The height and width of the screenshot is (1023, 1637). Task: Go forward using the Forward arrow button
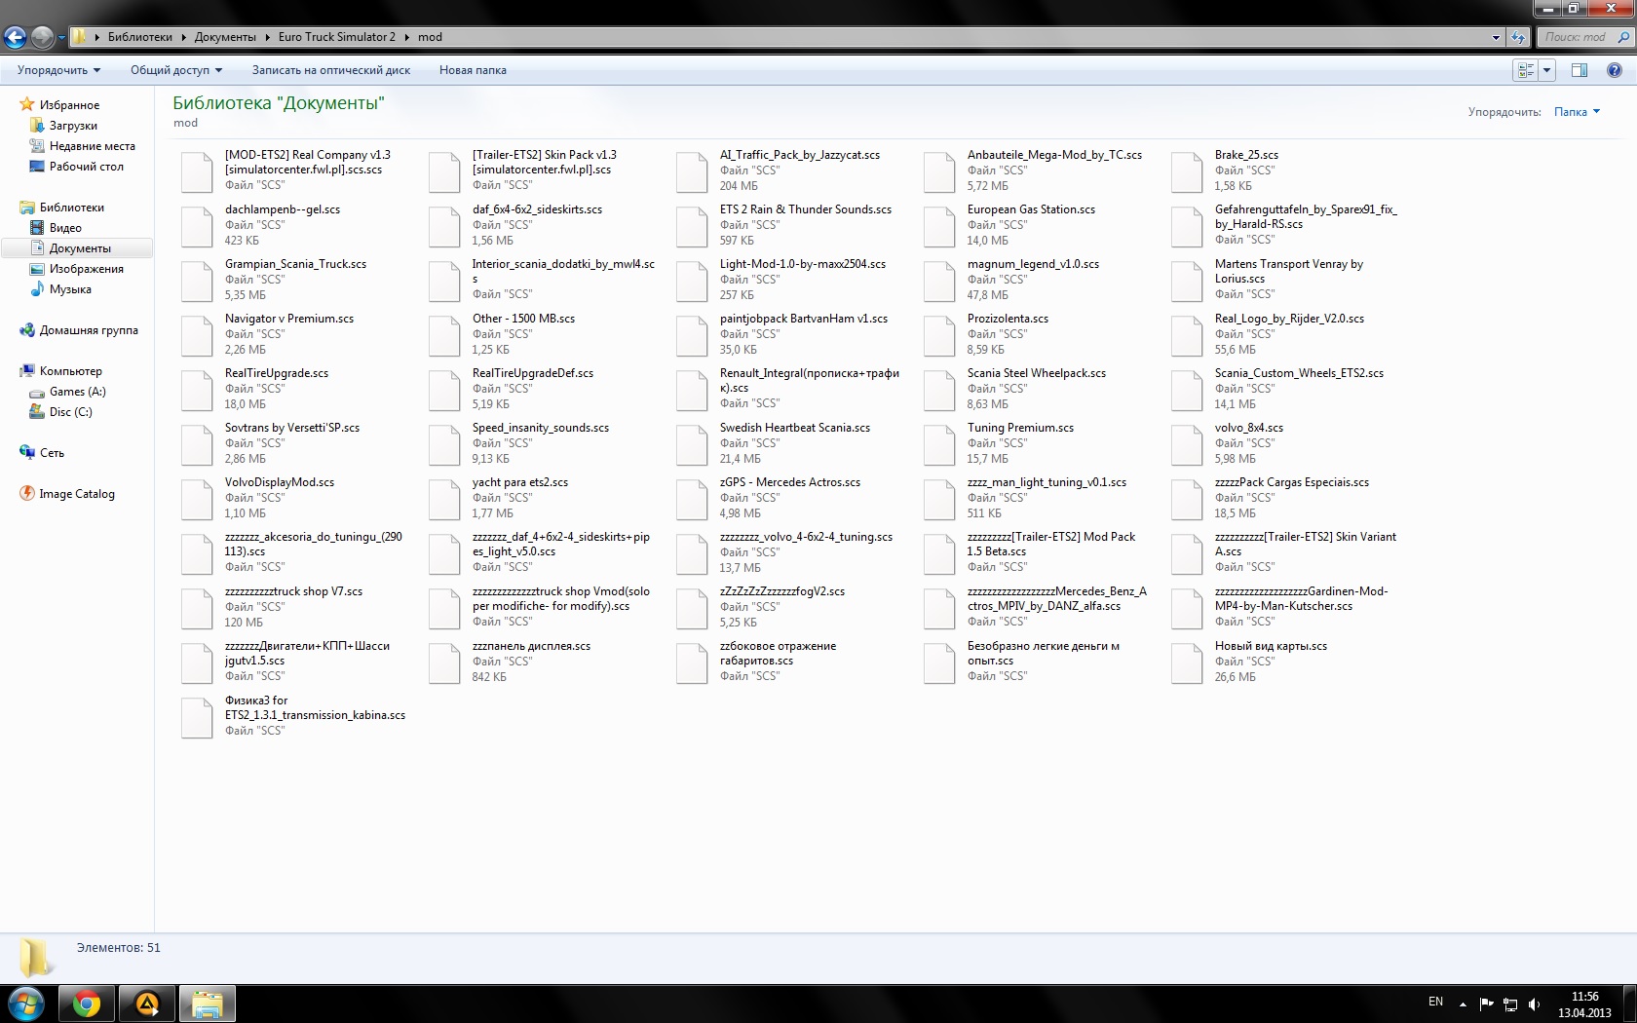pos(42,37)
